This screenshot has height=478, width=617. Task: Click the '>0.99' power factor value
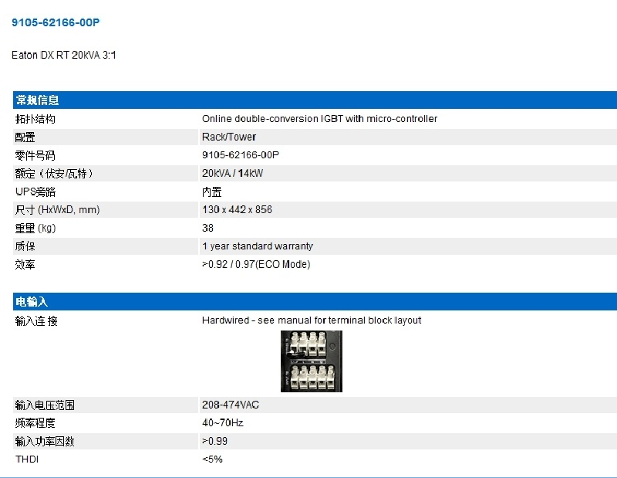pos(215,442)
